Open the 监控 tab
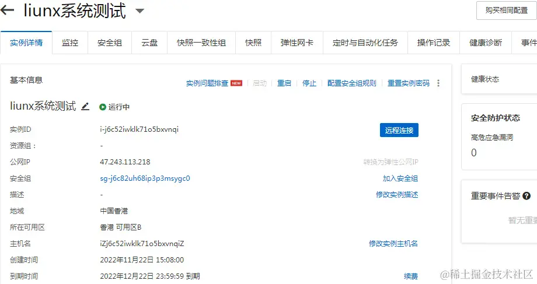Image resolution: width=537 pixels, height=284 pixels. click(70, 43)
